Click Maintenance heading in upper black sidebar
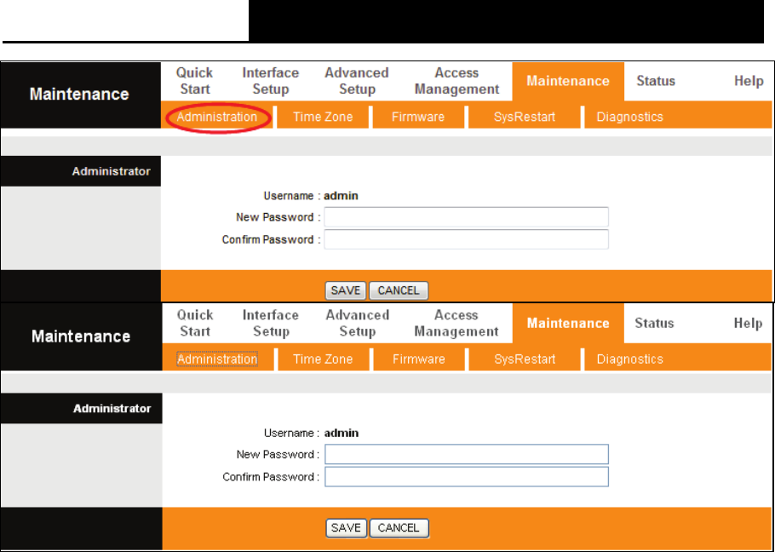This screenshot has width=775, height=552. (x=79, y=94)
